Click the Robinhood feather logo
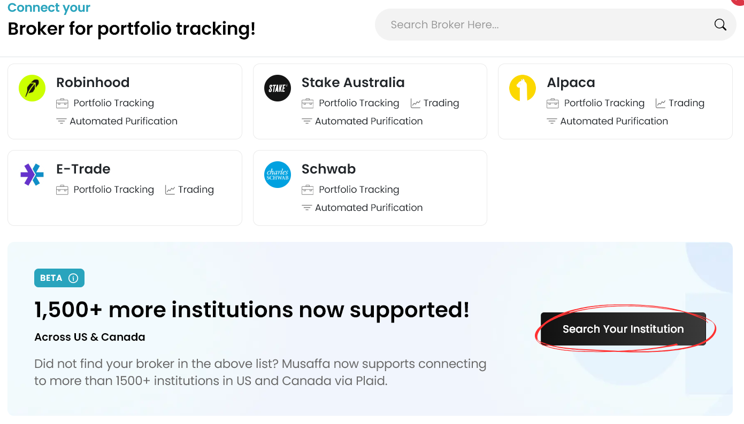Screen dimensions: 744x424 pos(32,88)
